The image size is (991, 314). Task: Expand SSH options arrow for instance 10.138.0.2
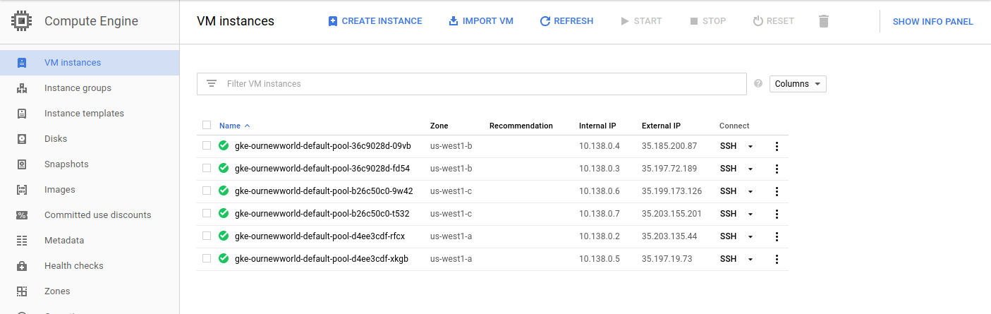750,237
